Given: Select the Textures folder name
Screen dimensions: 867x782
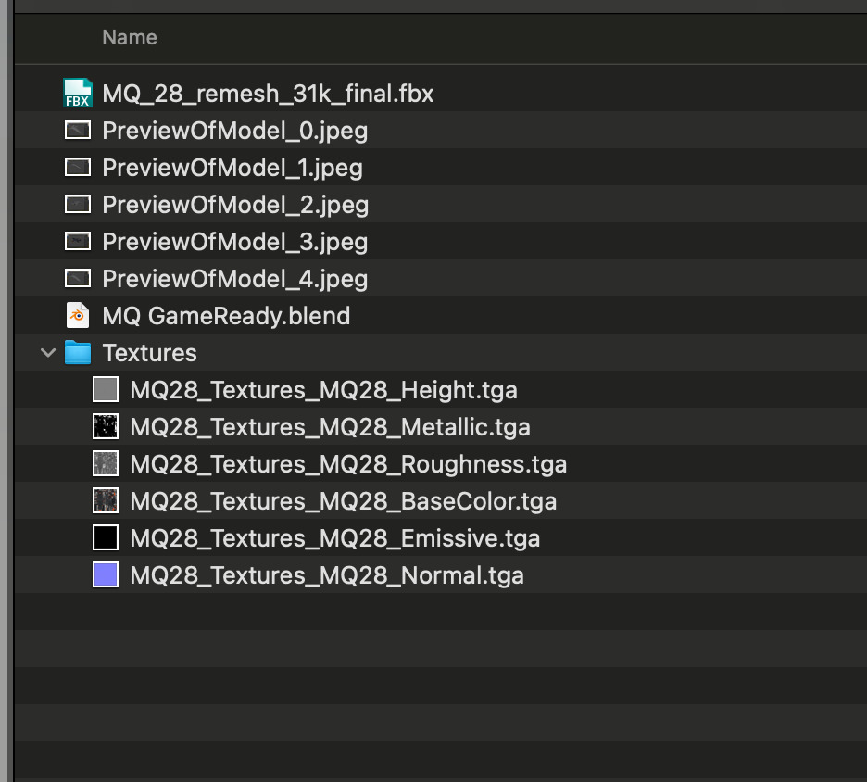Looking at the screenshot, I should coord(149,353).
